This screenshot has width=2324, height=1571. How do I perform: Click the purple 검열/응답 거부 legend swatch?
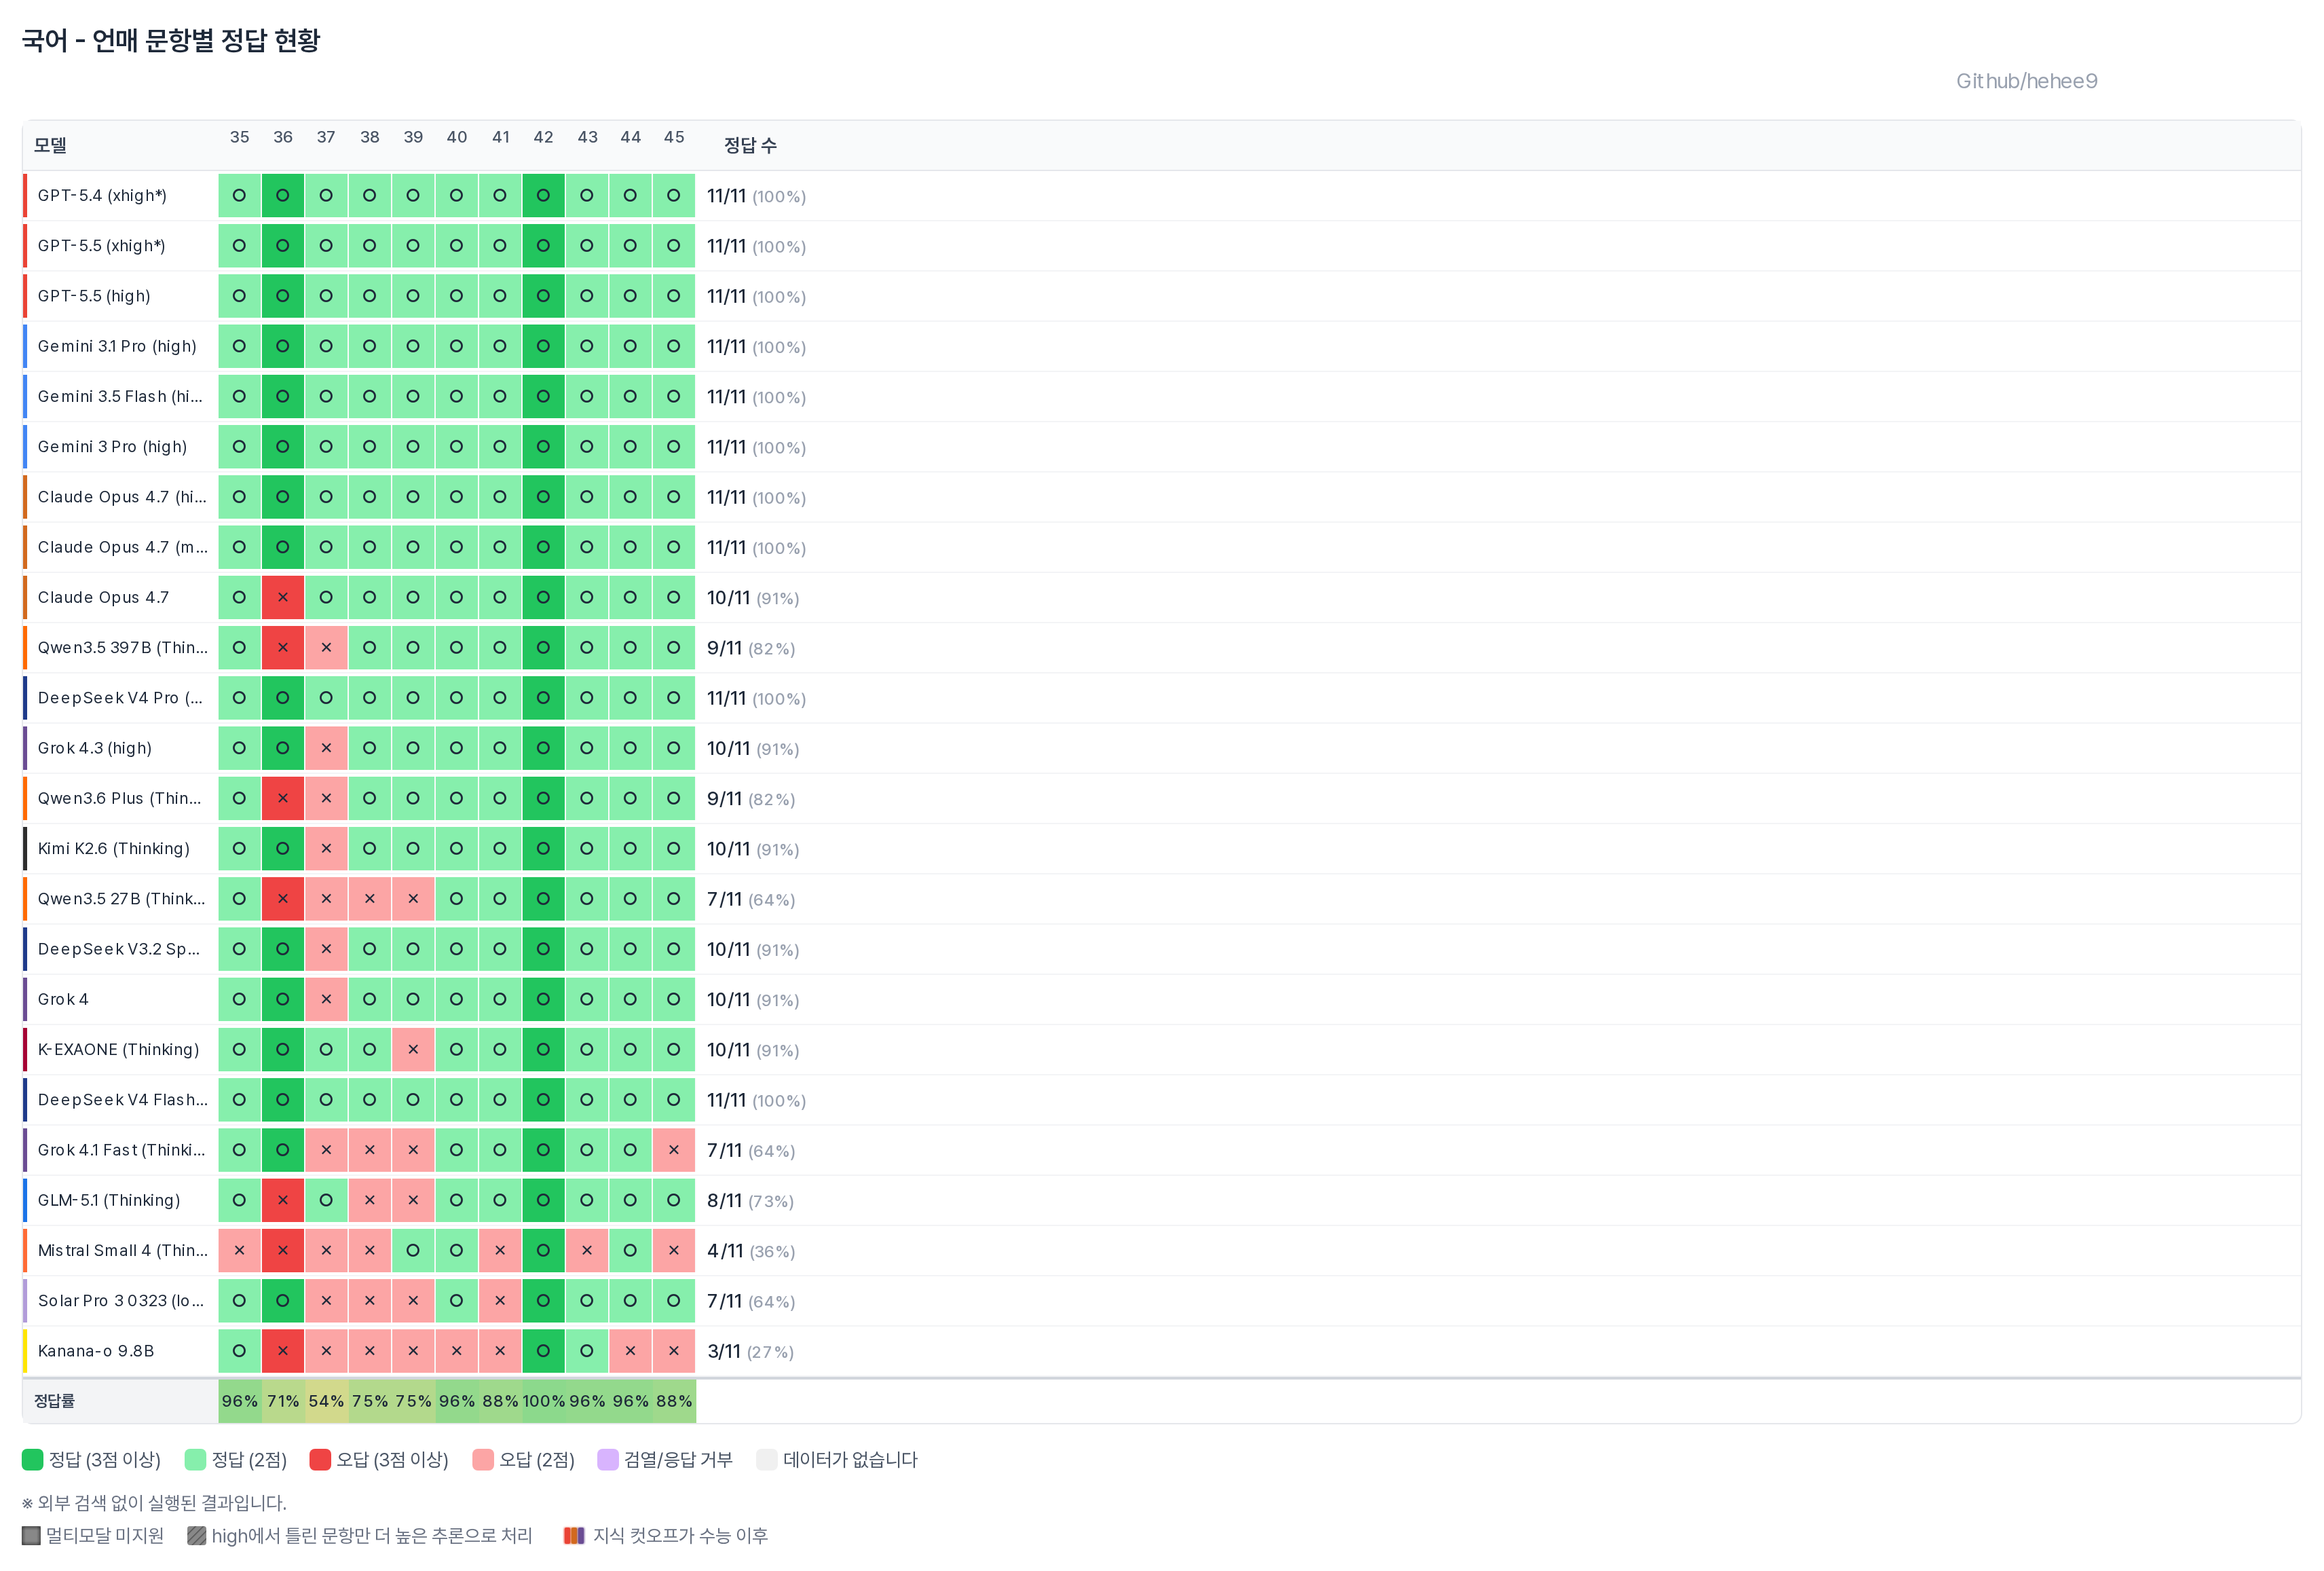coord(608,1459)
